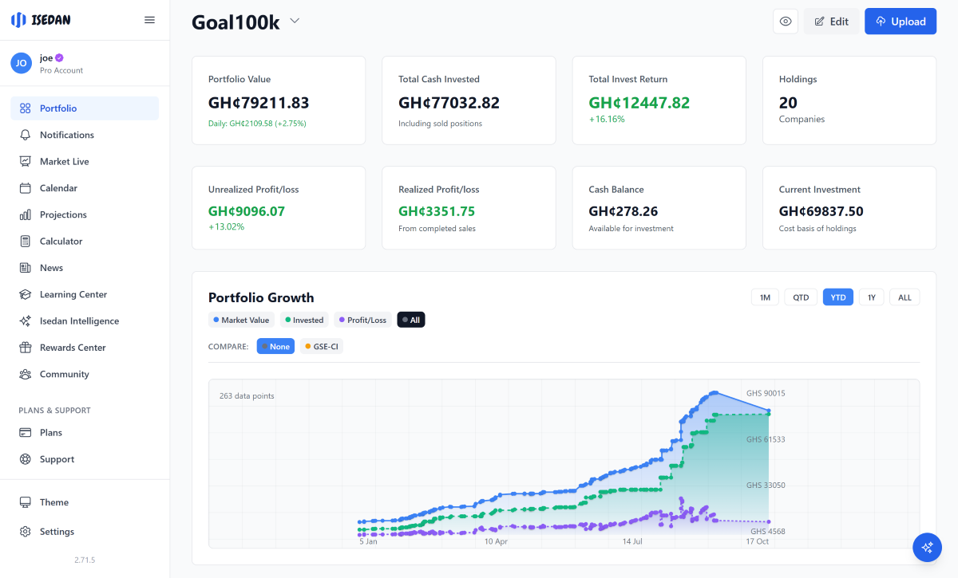
Task: Click the Support lifebuoy icon
Action: 25,459
